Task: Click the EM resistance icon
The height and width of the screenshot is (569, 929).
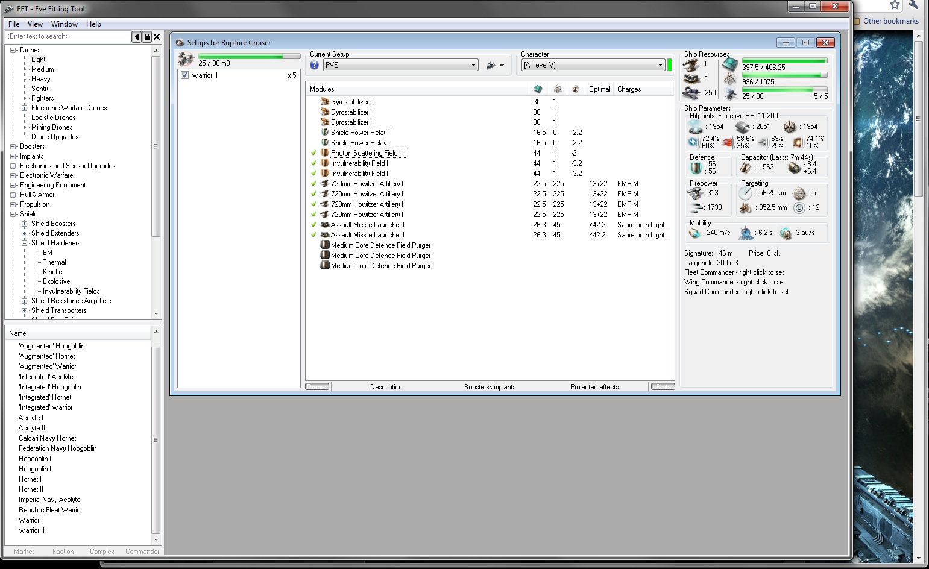Action: (693, 142)
